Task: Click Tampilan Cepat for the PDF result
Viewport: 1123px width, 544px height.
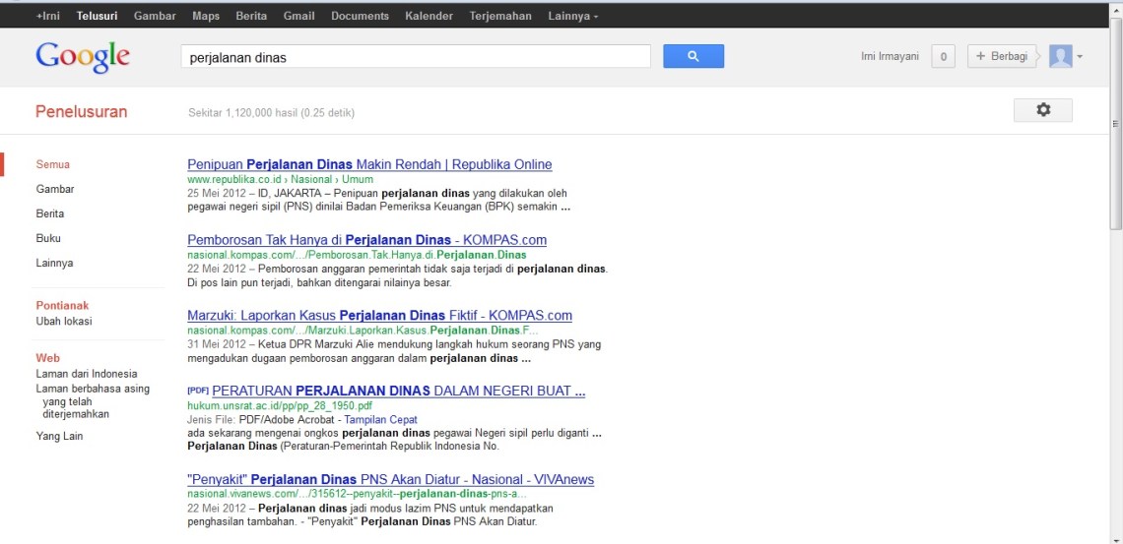Action: tap(380, 419)
